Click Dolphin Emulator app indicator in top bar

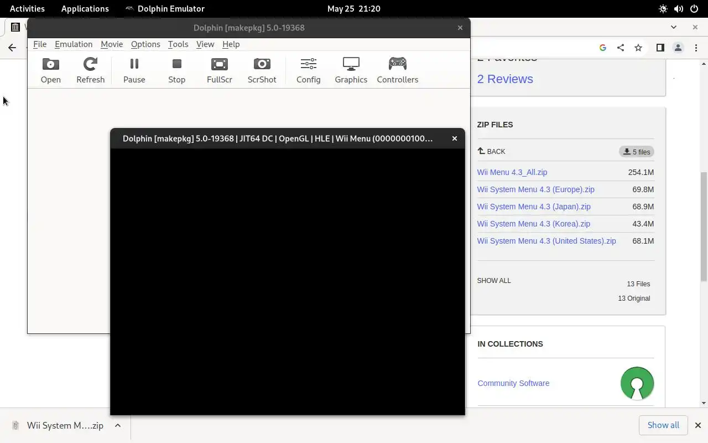[165, 9]
